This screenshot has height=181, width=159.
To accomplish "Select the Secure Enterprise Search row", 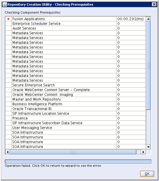I will point(75,85).
